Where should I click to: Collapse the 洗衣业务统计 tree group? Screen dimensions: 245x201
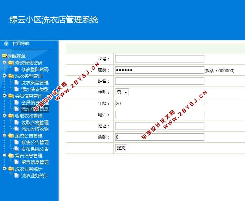(4, 169)
